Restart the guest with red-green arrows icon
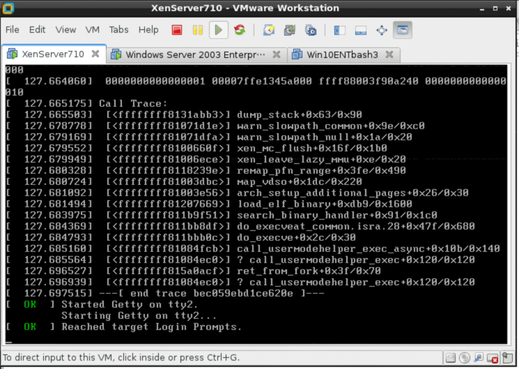This screenshot has height=369, width=519. (x=240, y=30)
